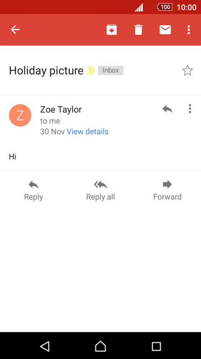Expand recipients by tapping 'to me'
Viewport: 201px width, 359px height.
50,121
